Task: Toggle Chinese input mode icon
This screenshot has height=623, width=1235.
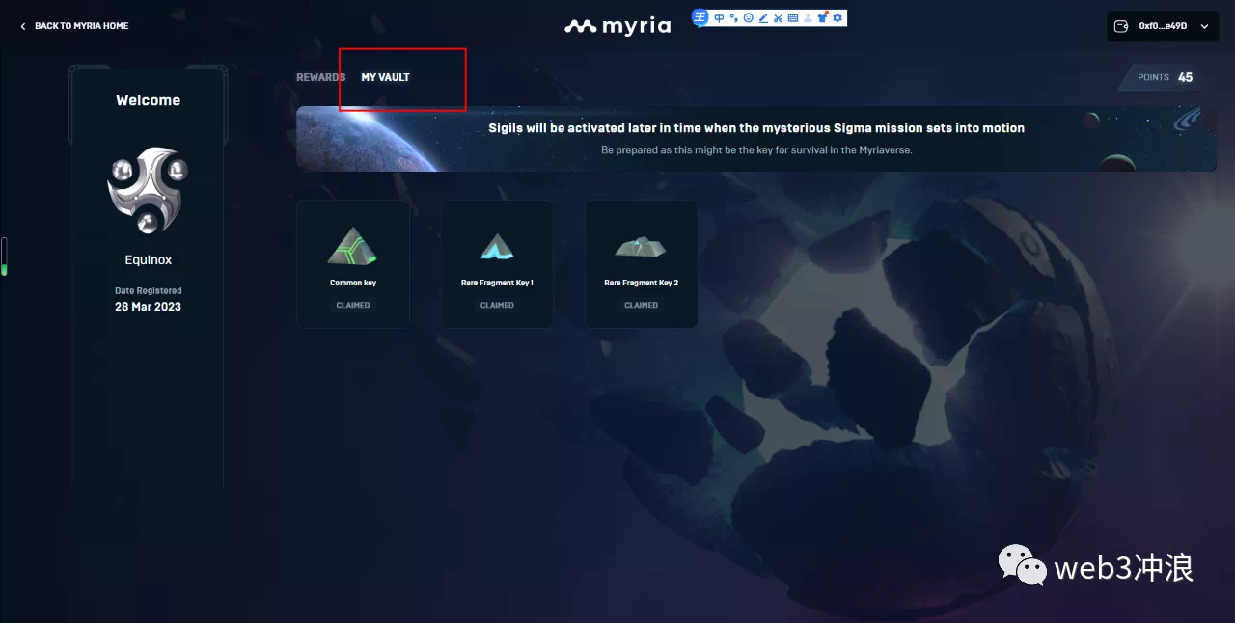Action: click(719, 17)
